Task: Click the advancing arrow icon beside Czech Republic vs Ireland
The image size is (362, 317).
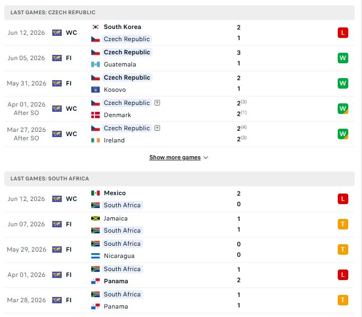Action: pos(157,128)
